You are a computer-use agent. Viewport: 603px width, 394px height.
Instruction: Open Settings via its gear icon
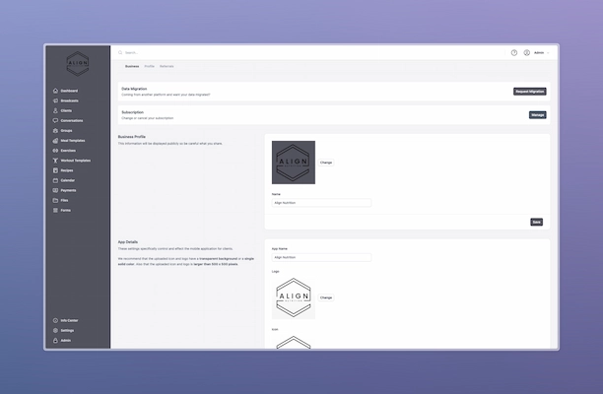click(x=55, y=331)
